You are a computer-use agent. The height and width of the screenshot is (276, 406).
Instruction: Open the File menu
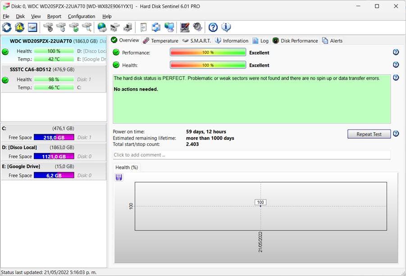coord(6,16)
